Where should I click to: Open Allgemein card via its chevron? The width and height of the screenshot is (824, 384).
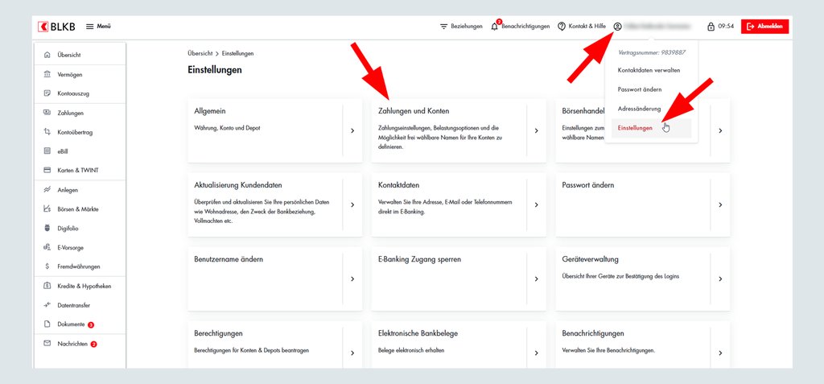tap(352, 130)
